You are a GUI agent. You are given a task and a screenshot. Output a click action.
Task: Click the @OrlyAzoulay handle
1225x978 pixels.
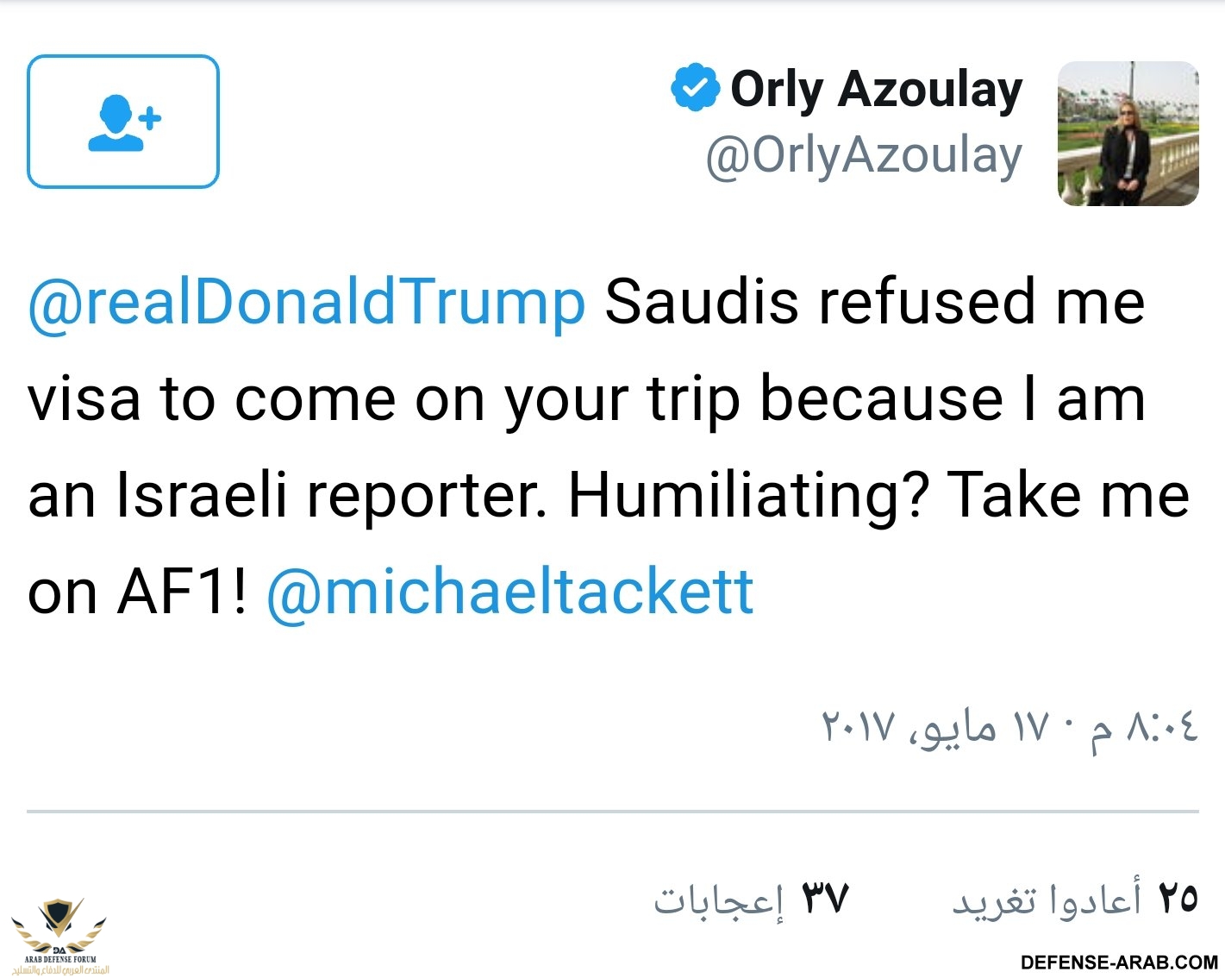pyautogui.click(x=864, y=156)
